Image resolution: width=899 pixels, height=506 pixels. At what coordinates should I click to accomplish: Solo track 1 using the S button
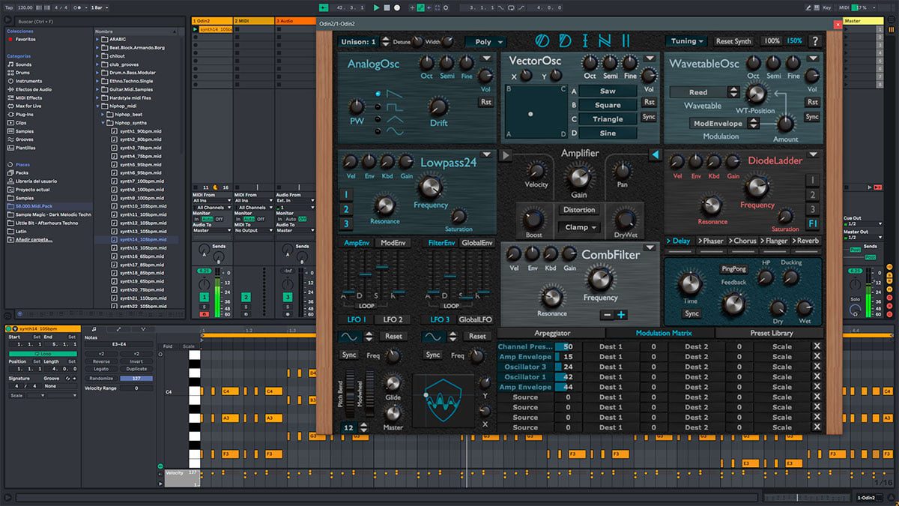click(x=203, y=307)
